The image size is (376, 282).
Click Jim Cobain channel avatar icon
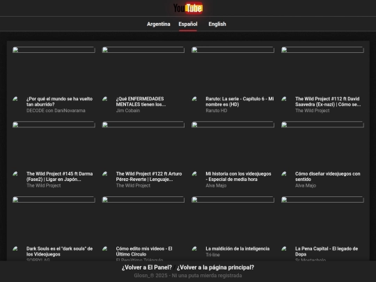pos(104,99)
